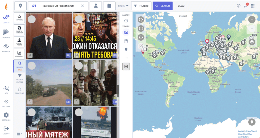The image size is (260, 138).
Task: Open the Monitor section in sidebar
Action: click(6, 47)
